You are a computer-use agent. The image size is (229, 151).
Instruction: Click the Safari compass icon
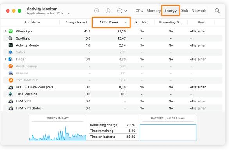coord(11,52)
